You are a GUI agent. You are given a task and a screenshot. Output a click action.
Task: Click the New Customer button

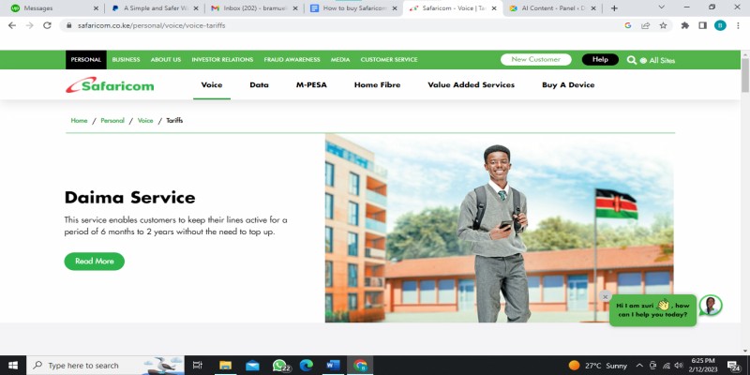click(535, 60)
